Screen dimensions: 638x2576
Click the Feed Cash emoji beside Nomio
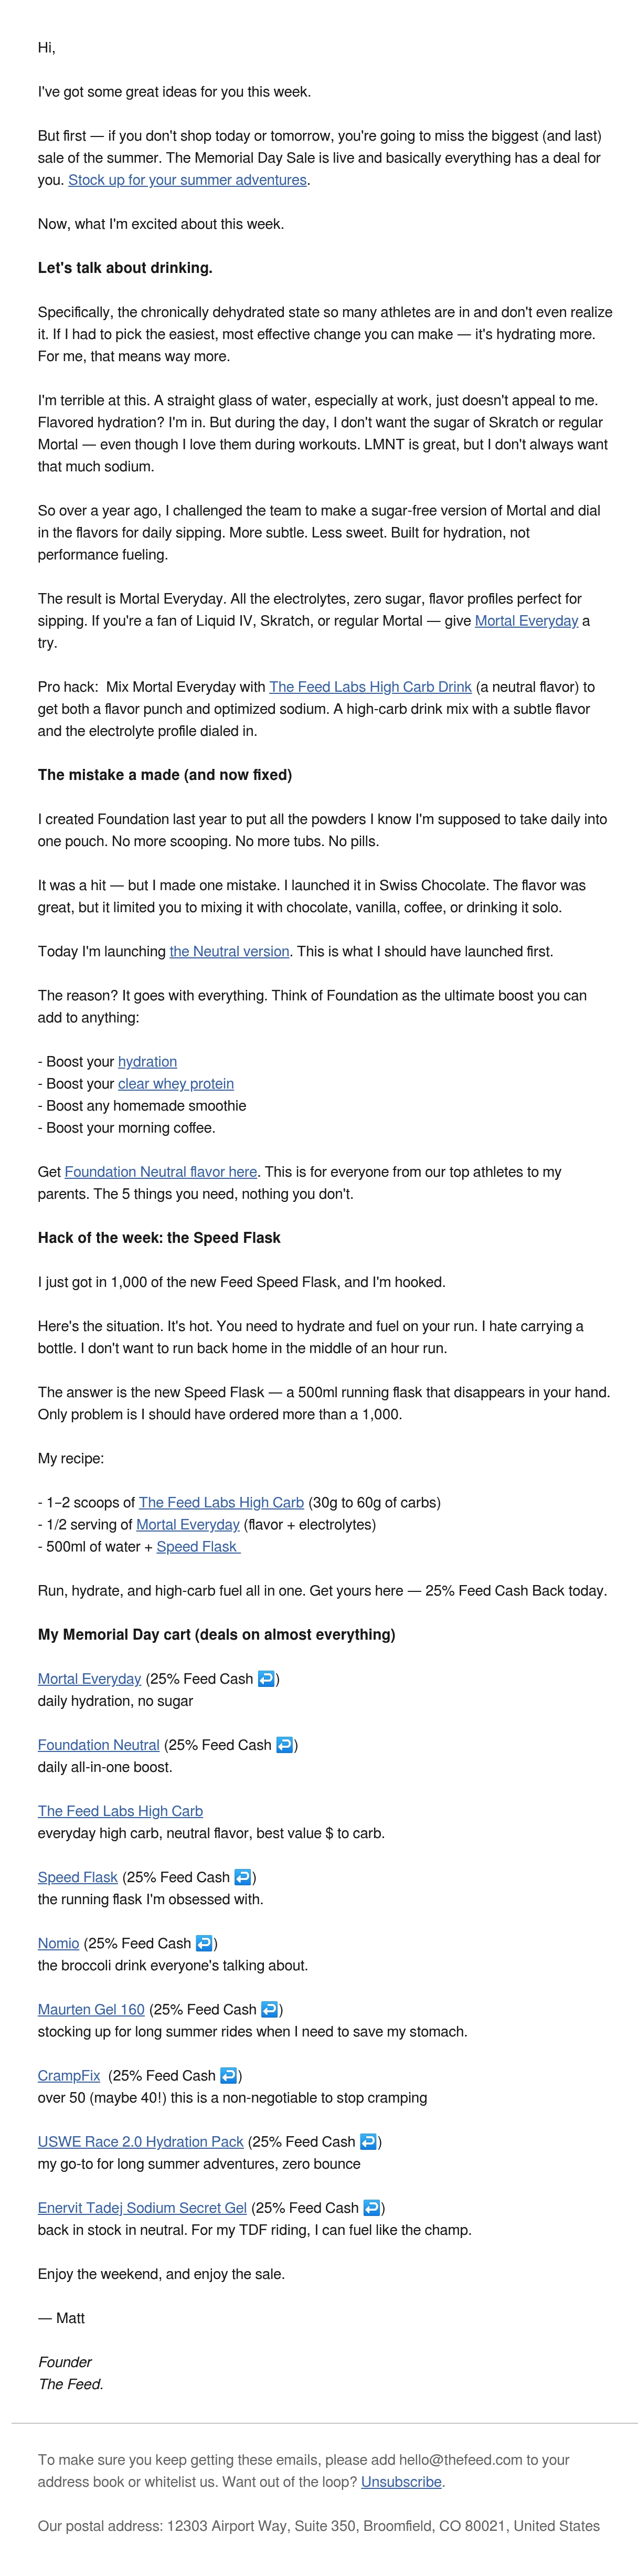pos(204,1943)
